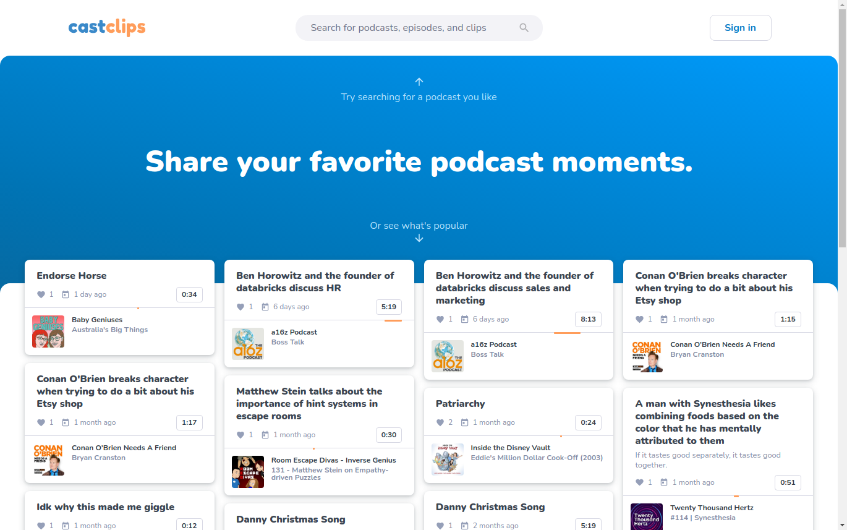Click the down arrow below popular text
The height and width of the screenshot is (530, 847).
coord(419,238)
